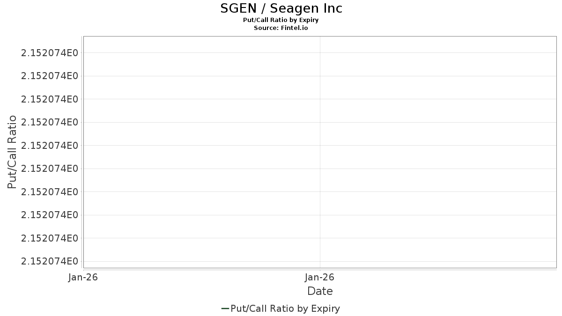
Task: Click the y-axis line beside the tick labels
Action: (82, 152)
